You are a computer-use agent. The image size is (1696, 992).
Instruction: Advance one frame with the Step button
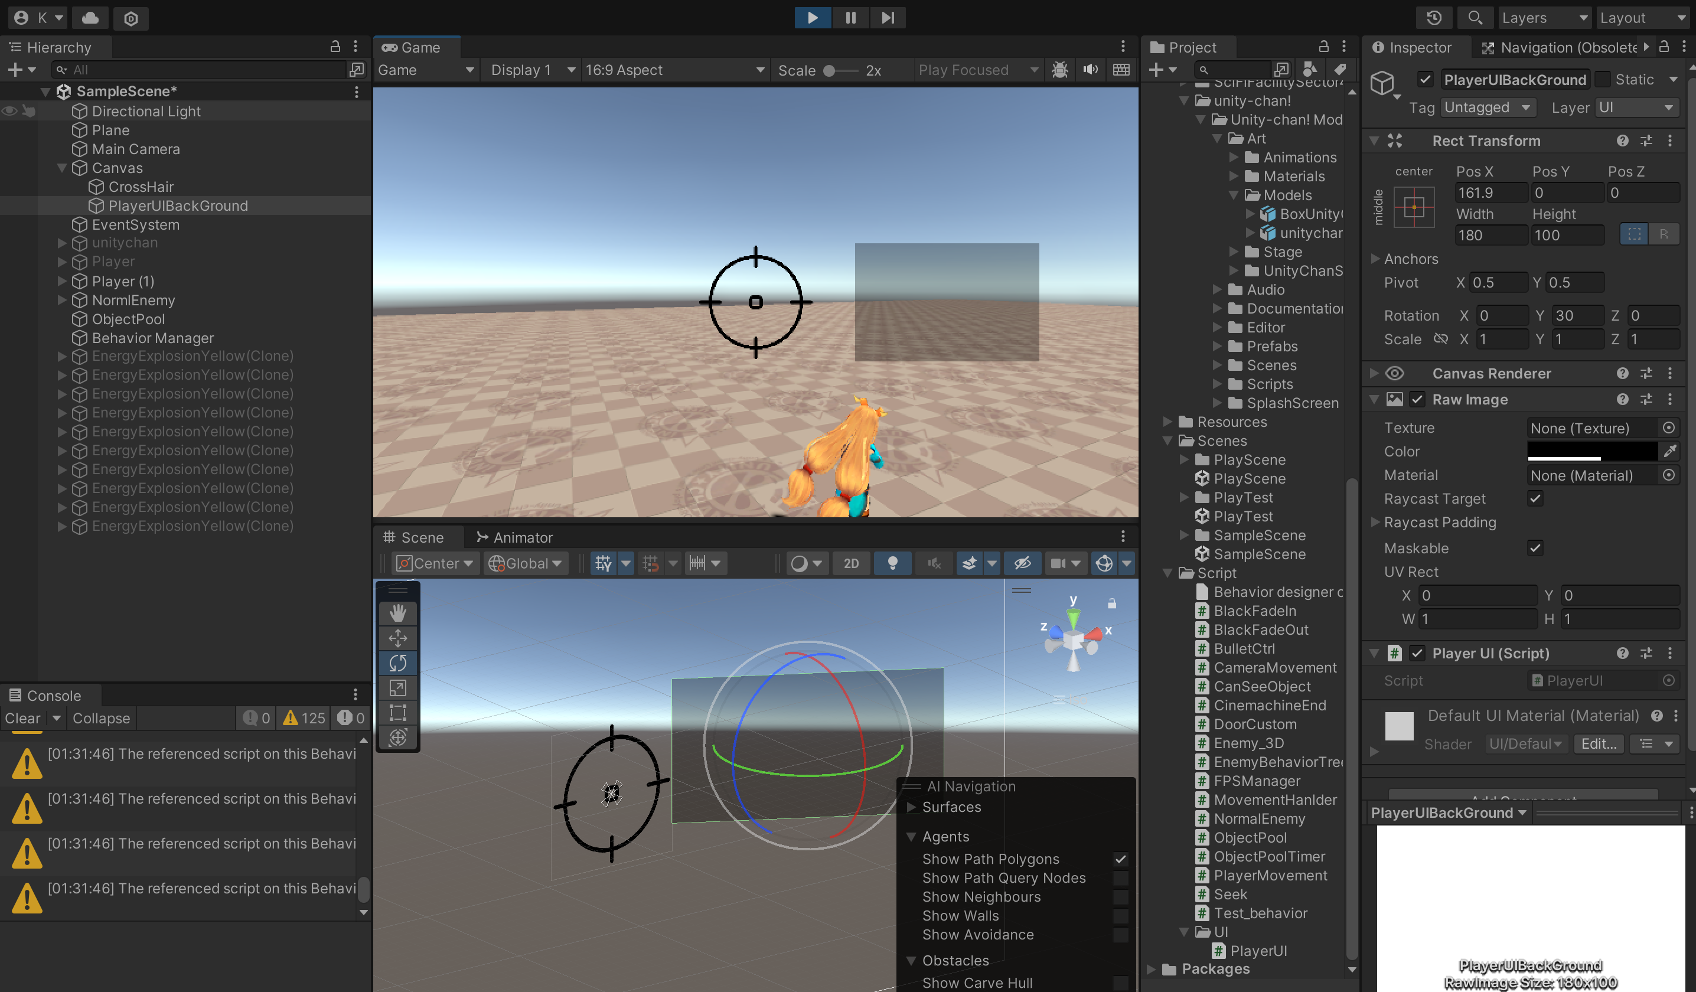[888, 18]
